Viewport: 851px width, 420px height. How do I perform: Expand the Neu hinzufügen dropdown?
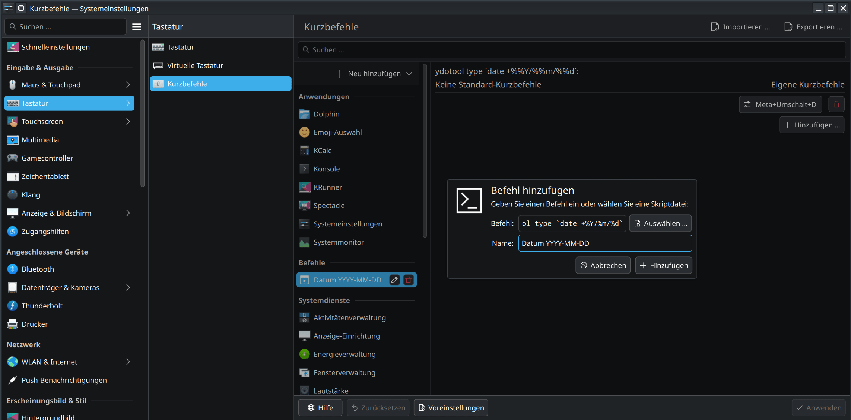point(374,74)
